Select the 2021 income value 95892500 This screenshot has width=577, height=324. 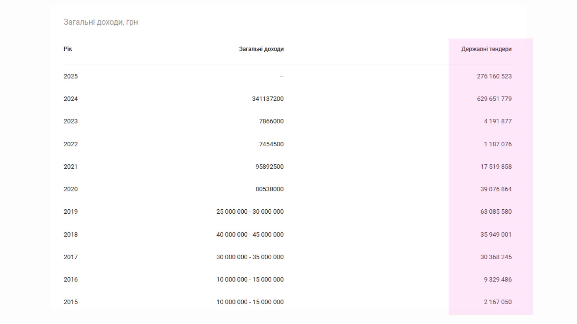click(x=269, y=166)
